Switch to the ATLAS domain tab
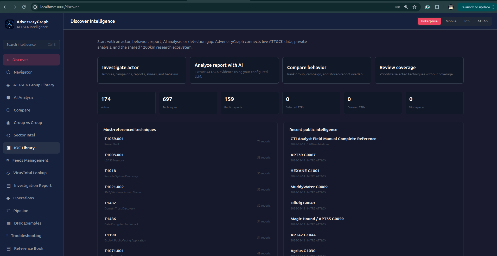 click(482, 21)
